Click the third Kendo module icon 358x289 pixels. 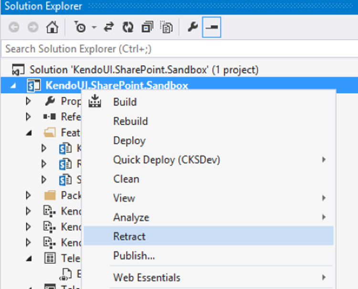coord(50,243)
